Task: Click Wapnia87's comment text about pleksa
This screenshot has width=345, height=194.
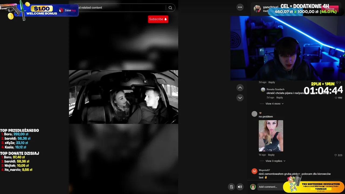Action: tap(295, 176)
